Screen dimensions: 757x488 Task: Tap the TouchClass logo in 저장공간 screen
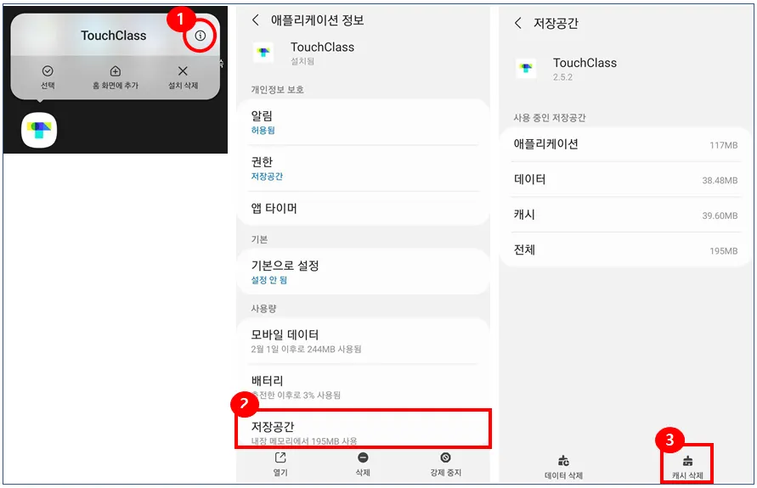(x=526, y=68)
